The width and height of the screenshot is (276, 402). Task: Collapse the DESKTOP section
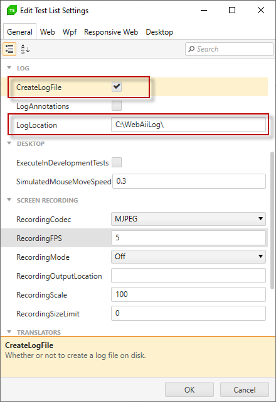pos(9,143)
